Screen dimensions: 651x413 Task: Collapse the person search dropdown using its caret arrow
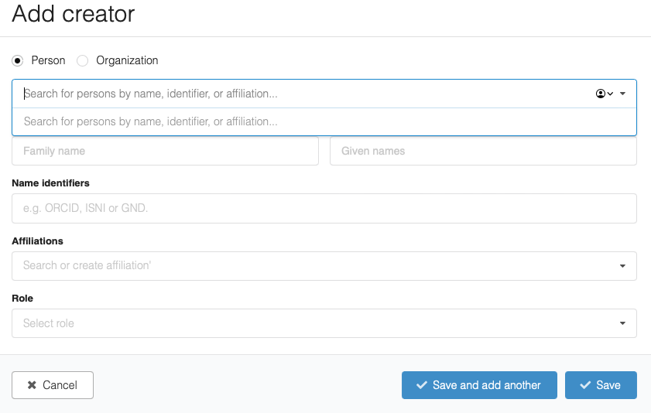[x=622, y=94]
